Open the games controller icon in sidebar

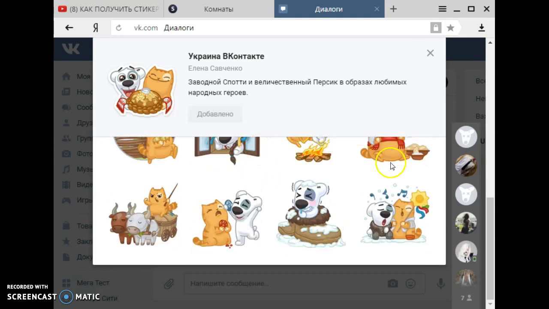point(66,200)
